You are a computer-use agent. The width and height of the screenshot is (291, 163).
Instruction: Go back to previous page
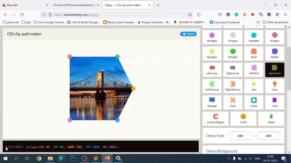(x=5, y=14)
